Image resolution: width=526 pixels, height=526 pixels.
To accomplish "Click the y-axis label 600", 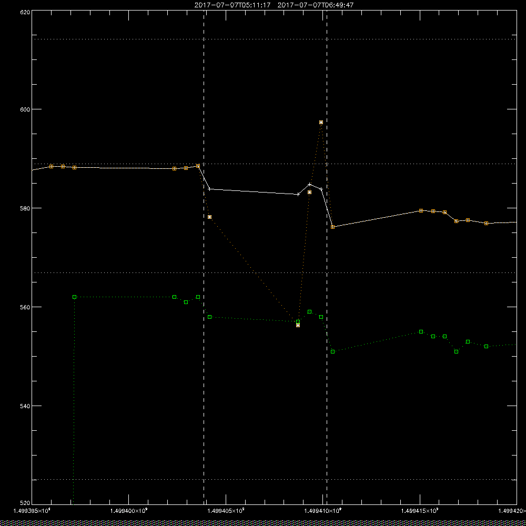I will click(x=25, y=109).
